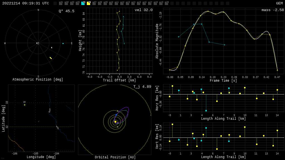Select the yellow station 06 indicator box
The image size is (285, 160).
(89, 3)
